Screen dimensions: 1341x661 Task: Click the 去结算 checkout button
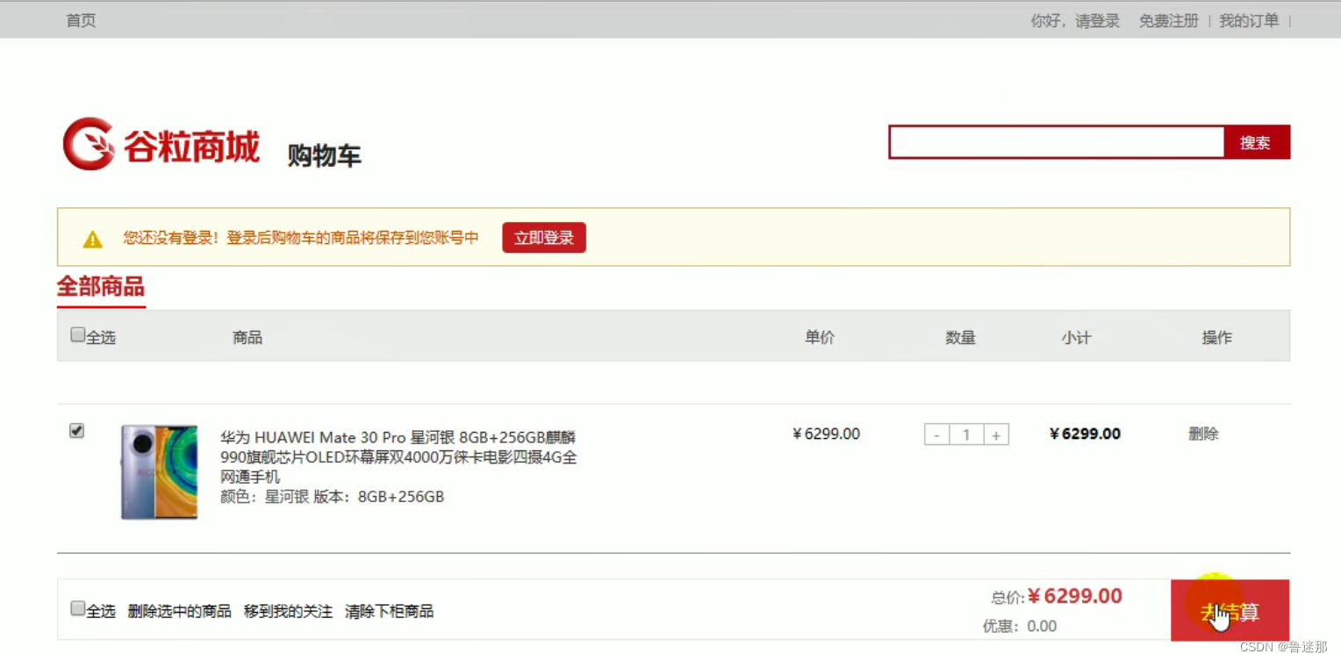point(1230,610)
